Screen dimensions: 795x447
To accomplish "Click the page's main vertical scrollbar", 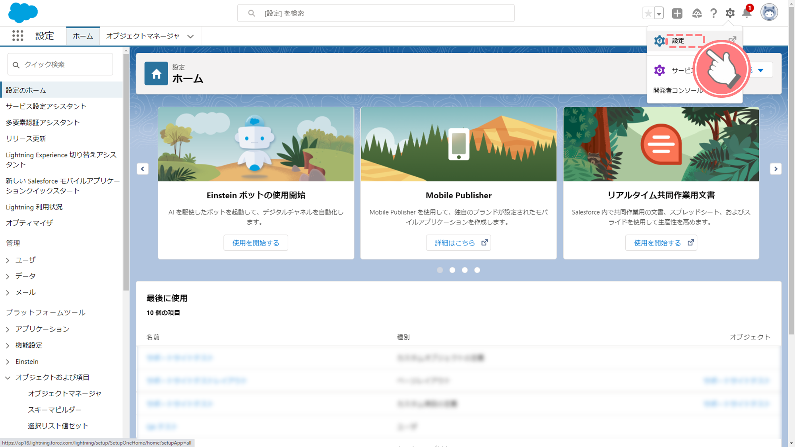I will 791,171.
